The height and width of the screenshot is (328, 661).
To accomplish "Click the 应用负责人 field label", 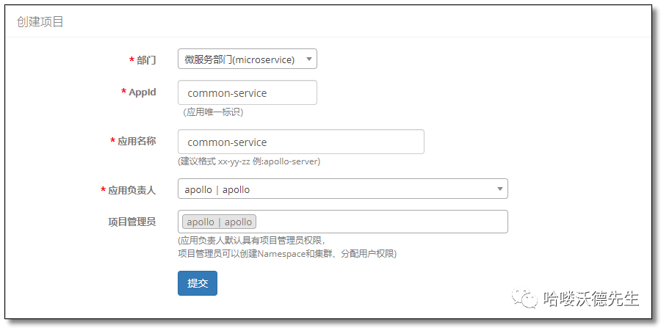I will pyautogui.click(x=131, y=190).
